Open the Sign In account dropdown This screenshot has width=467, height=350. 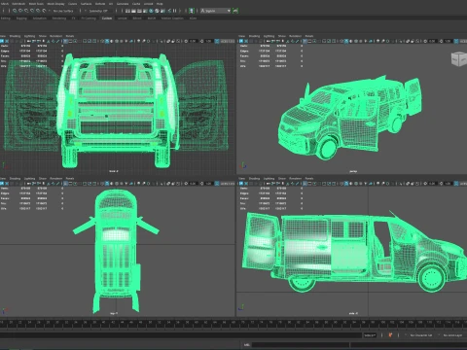click(x=216, y=11)
